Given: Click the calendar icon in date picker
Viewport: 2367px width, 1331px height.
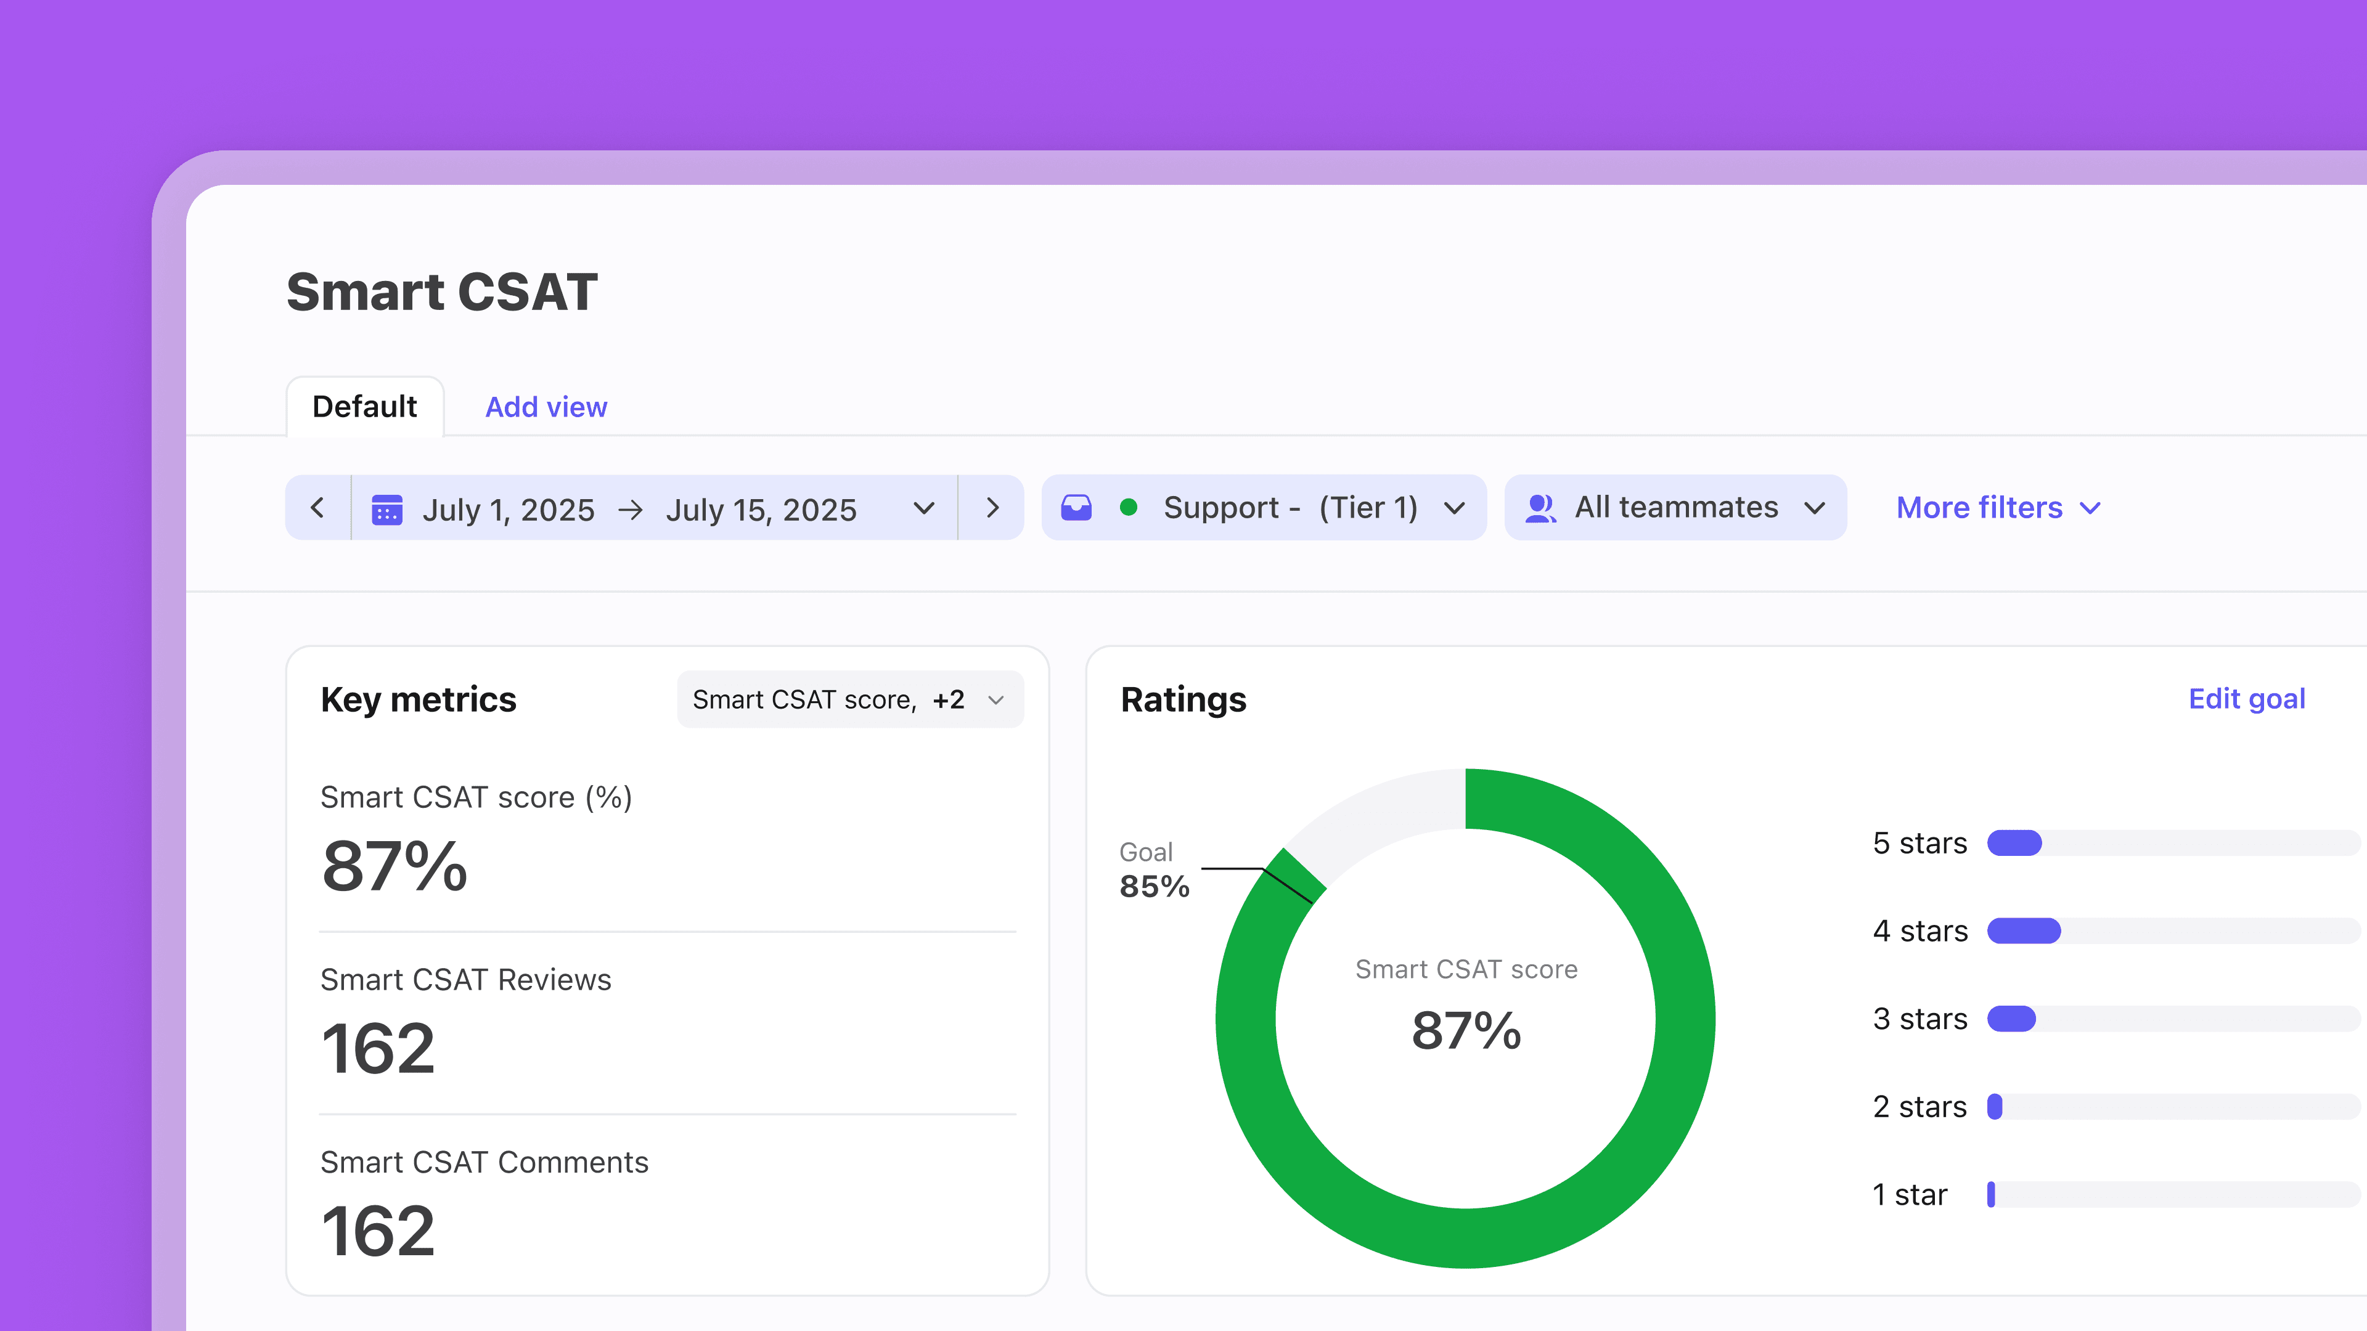Looking at the screenshot, I should coord(387,509).
